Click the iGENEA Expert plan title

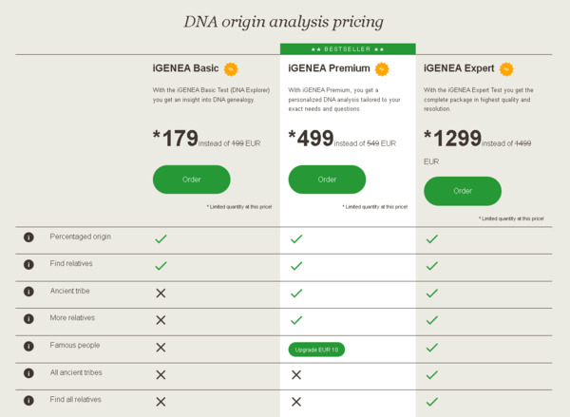click(x=458, y=68)
